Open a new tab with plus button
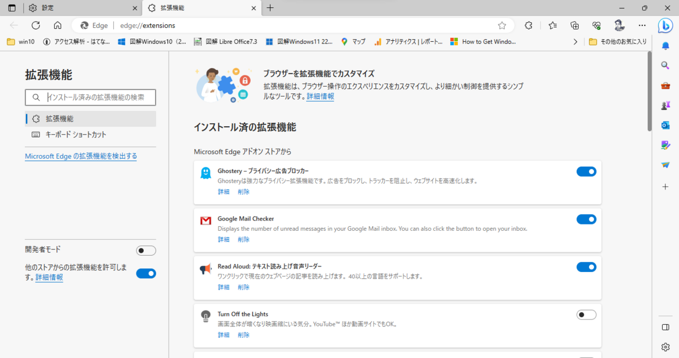Viewport: 679px width, 358px height. tap(270, 8)
